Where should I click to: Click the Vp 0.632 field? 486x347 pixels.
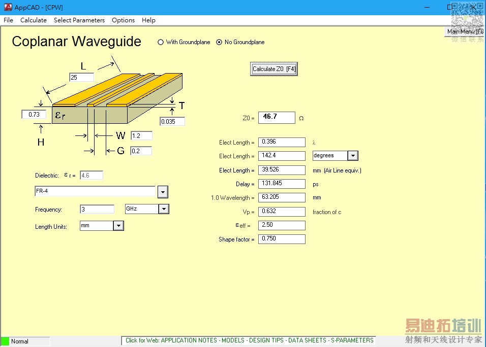point(282,212)
